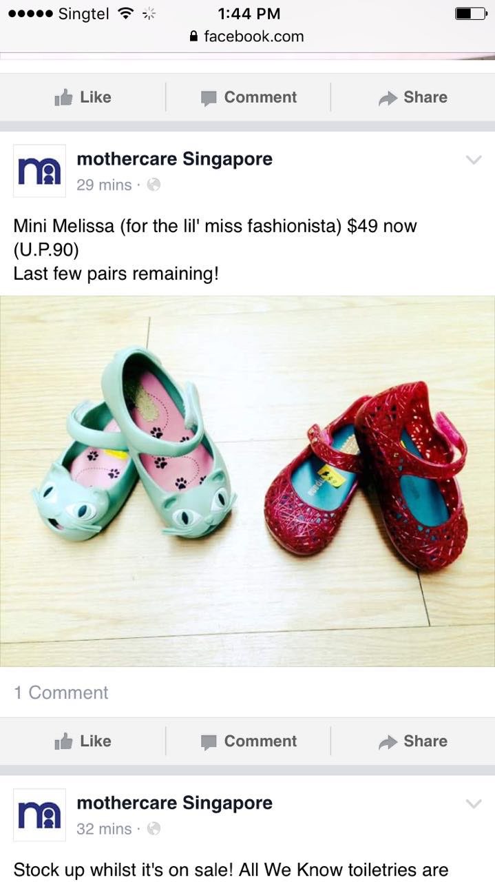Tap the 1:44 PM status bar clock
495x882 pixels.
click(x=249, y=13)
